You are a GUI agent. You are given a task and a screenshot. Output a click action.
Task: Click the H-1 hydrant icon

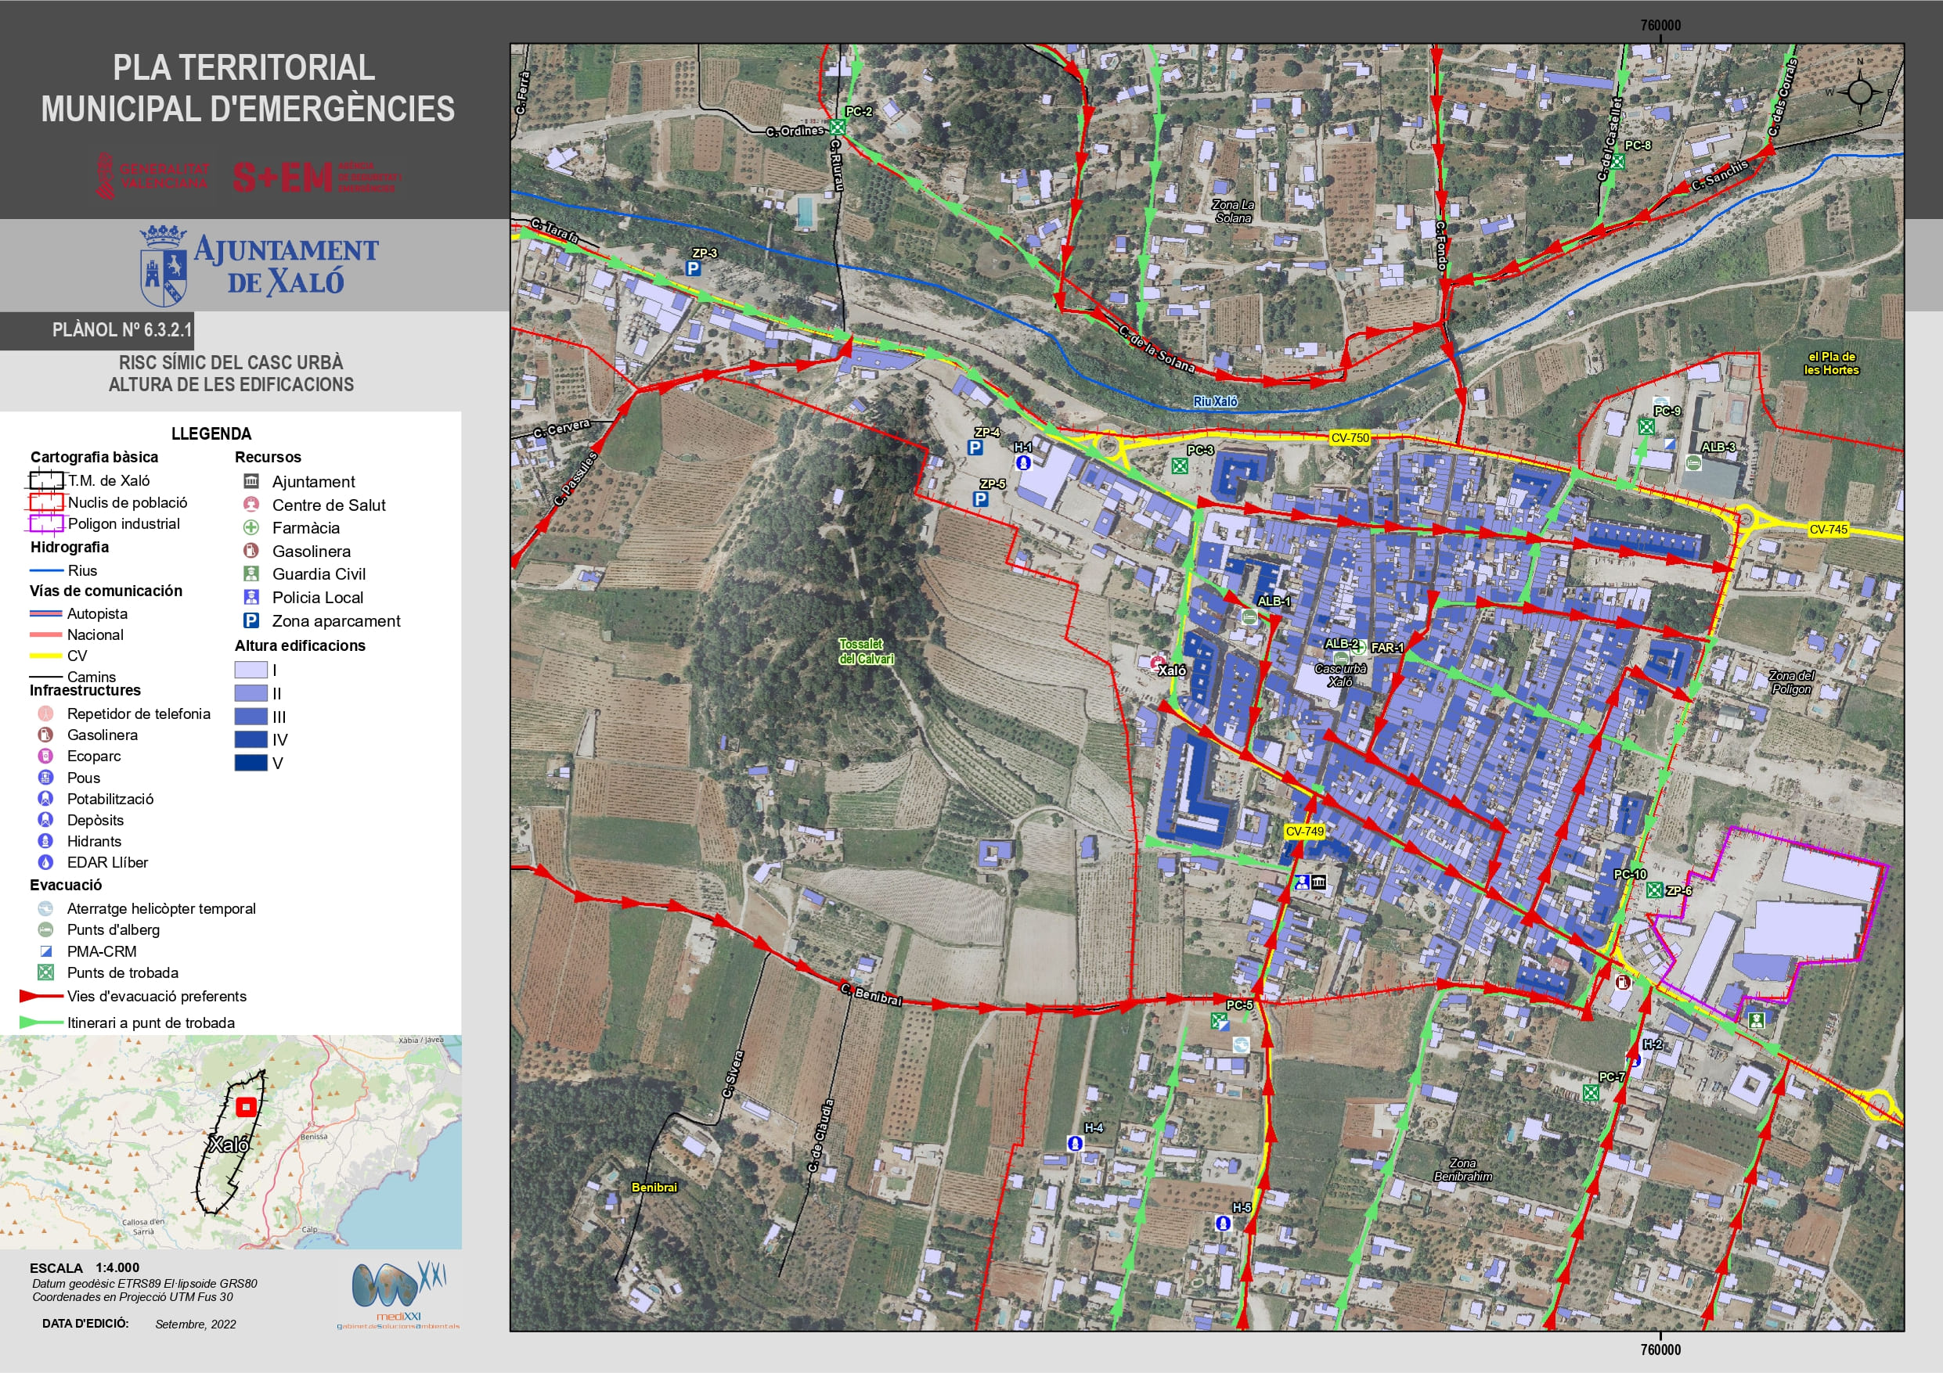(1023, 462)
